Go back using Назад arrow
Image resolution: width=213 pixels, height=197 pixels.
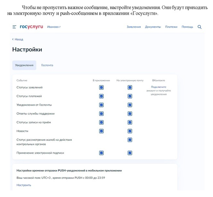18,39
